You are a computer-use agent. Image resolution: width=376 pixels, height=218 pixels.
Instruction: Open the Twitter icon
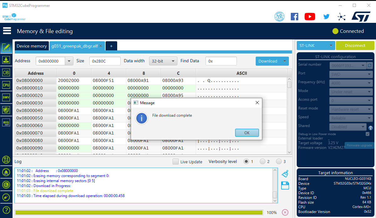(326, 17)
